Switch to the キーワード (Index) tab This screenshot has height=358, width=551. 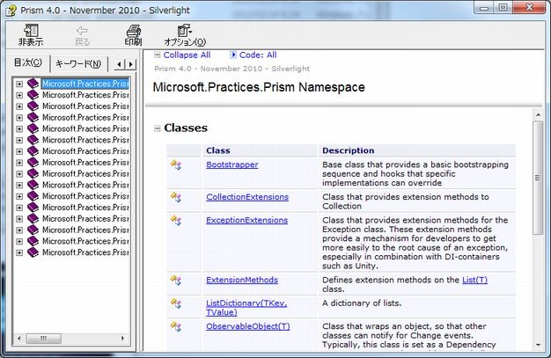click(x=77, y=63)
